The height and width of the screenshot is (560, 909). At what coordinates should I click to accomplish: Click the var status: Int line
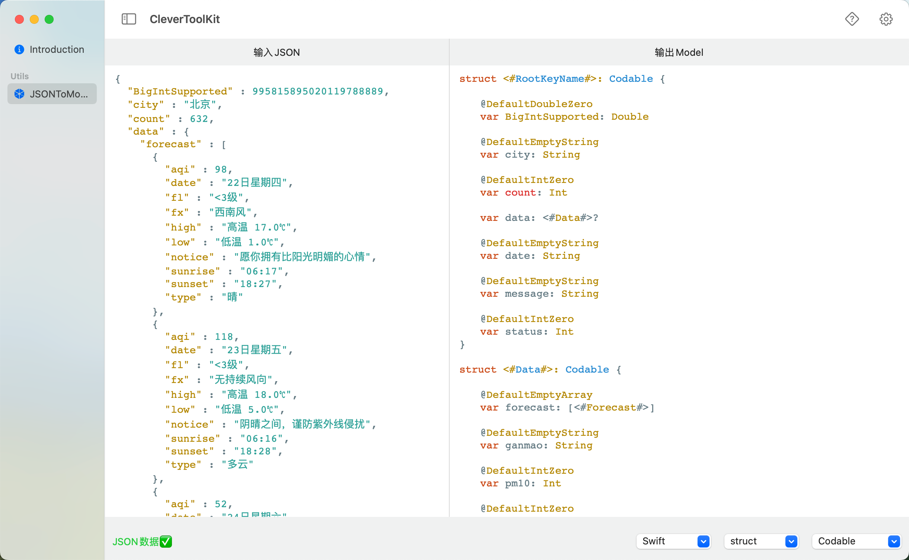pos(527,332)
